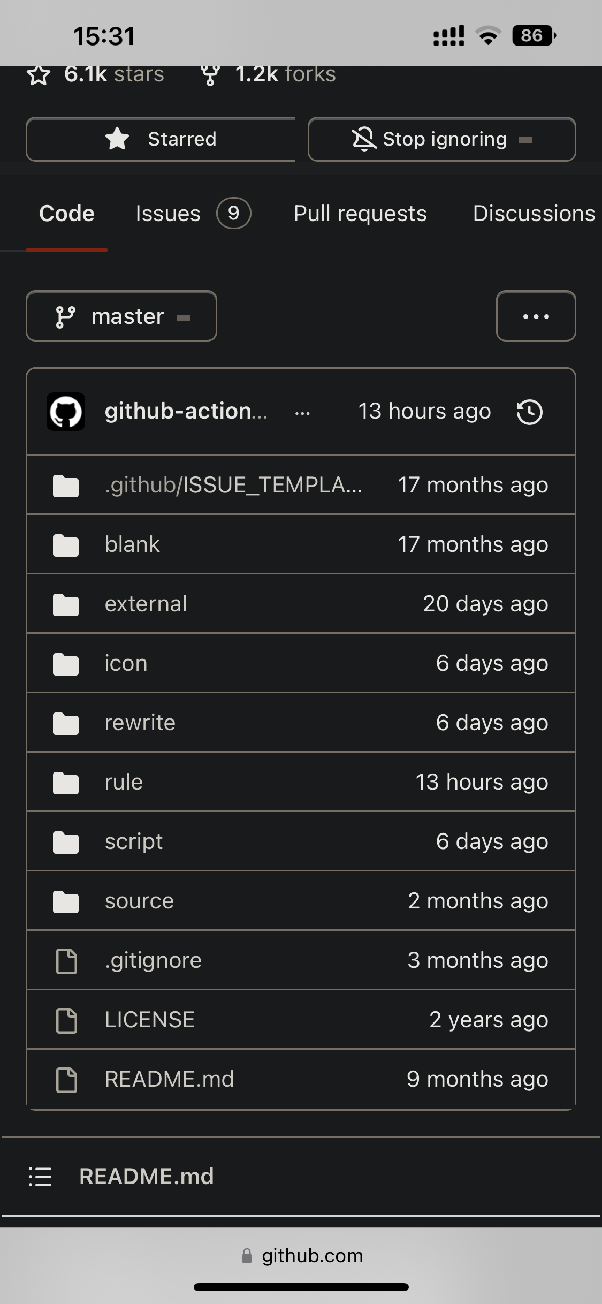Tap the README outline list icon
Viewport: 602px width, 1304px height.
tap(40, 1177)
